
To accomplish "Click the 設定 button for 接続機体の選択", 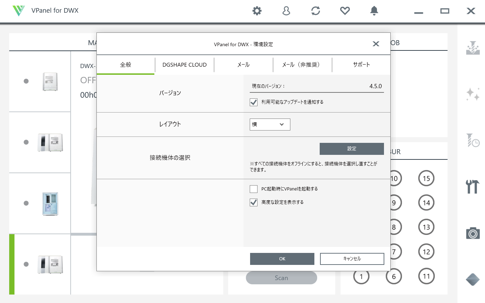I will (352, 149).
